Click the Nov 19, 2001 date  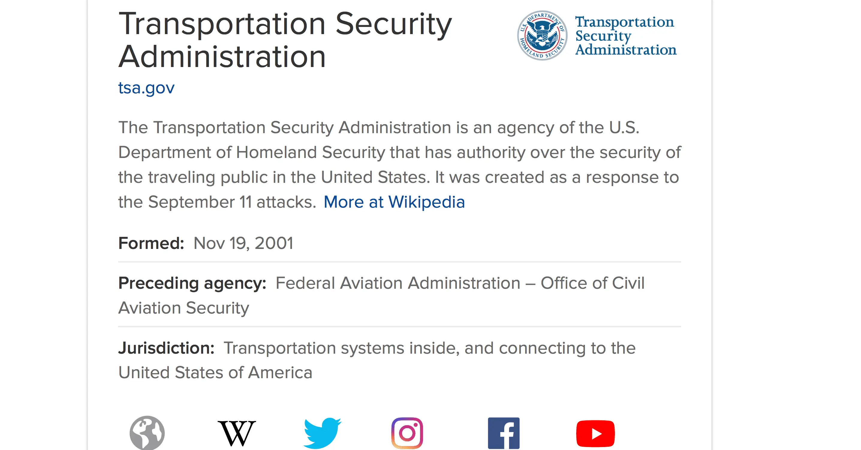(x=243, y=243)
